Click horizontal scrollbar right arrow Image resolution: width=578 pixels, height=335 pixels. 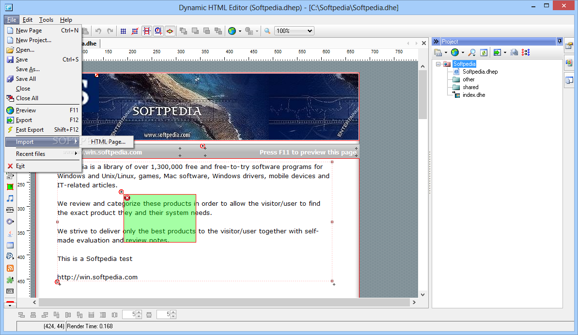[x=414, y=302]
